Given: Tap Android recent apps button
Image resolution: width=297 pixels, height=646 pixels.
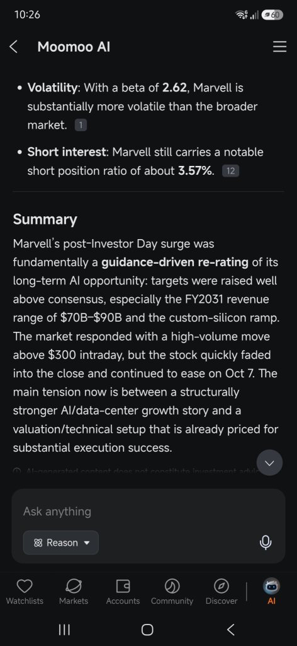Looking at the screenshot, I should [64, 629].
